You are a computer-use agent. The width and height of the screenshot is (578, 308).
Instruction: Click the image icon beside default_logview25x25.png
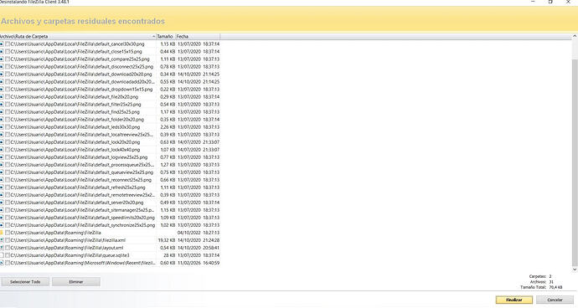tap(2, 157)
